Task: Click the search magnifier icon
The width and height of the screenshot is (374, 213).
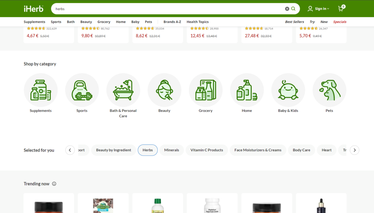Action: coord(293,8)
